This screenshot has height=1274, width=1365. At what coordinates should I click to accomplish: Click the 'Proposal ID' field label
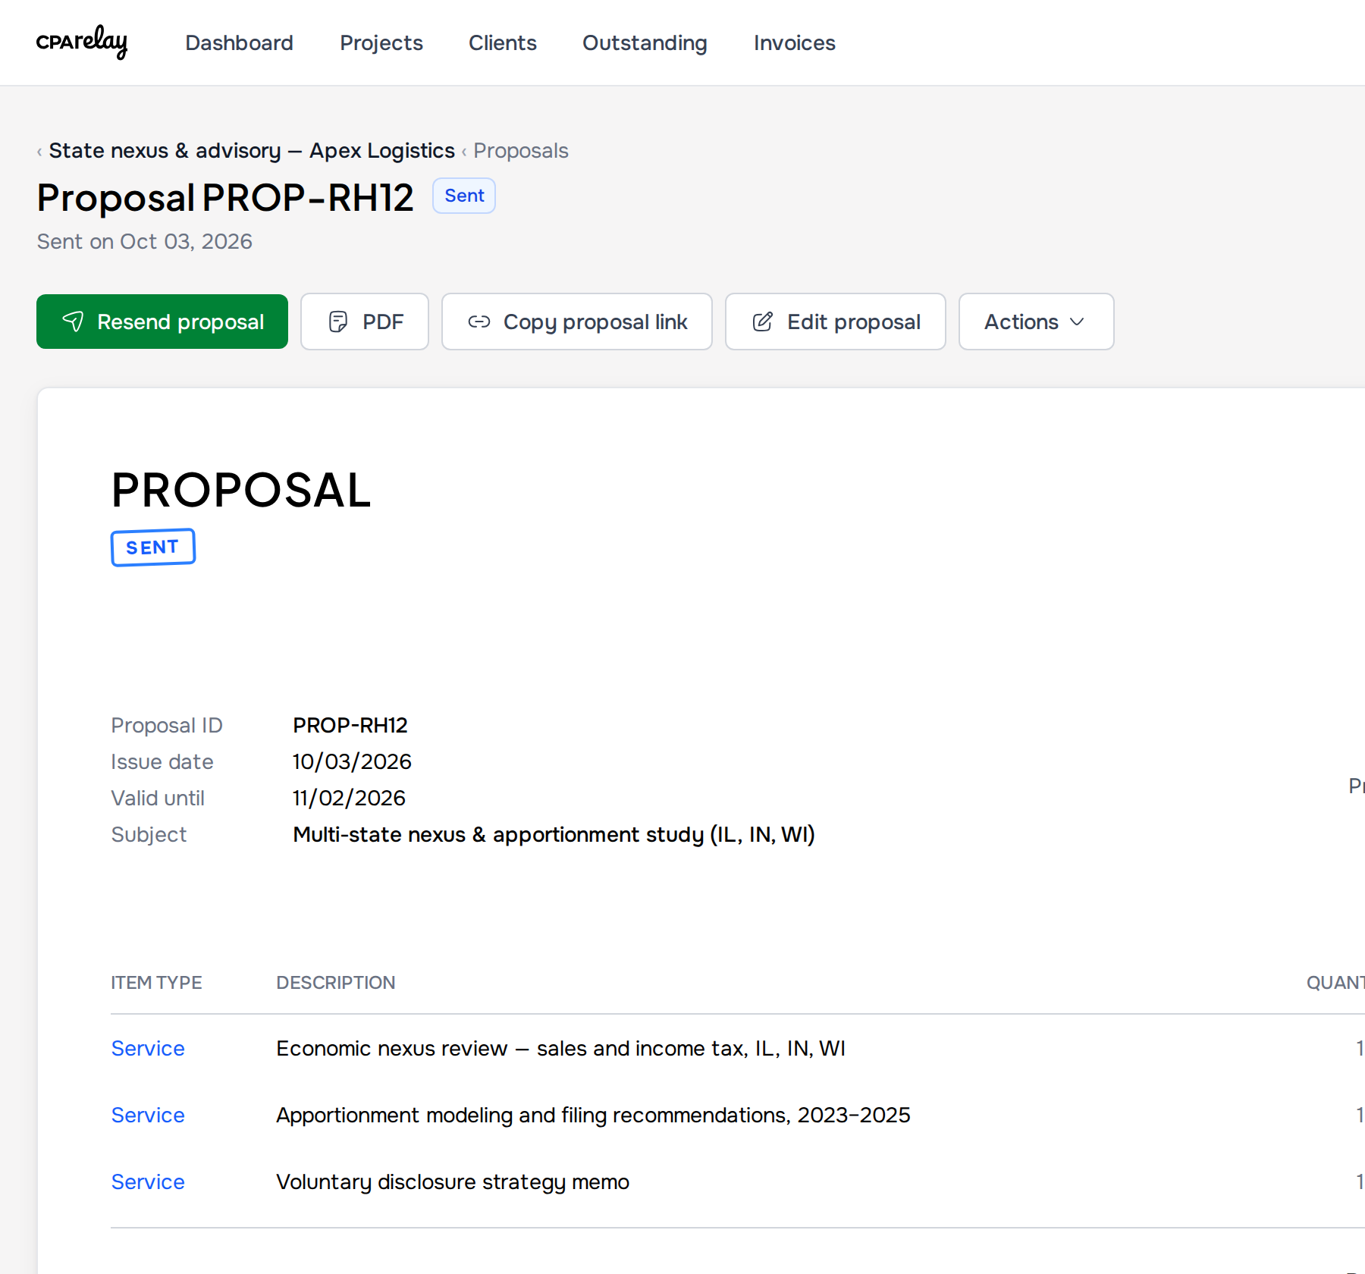(x=167, y=725)
